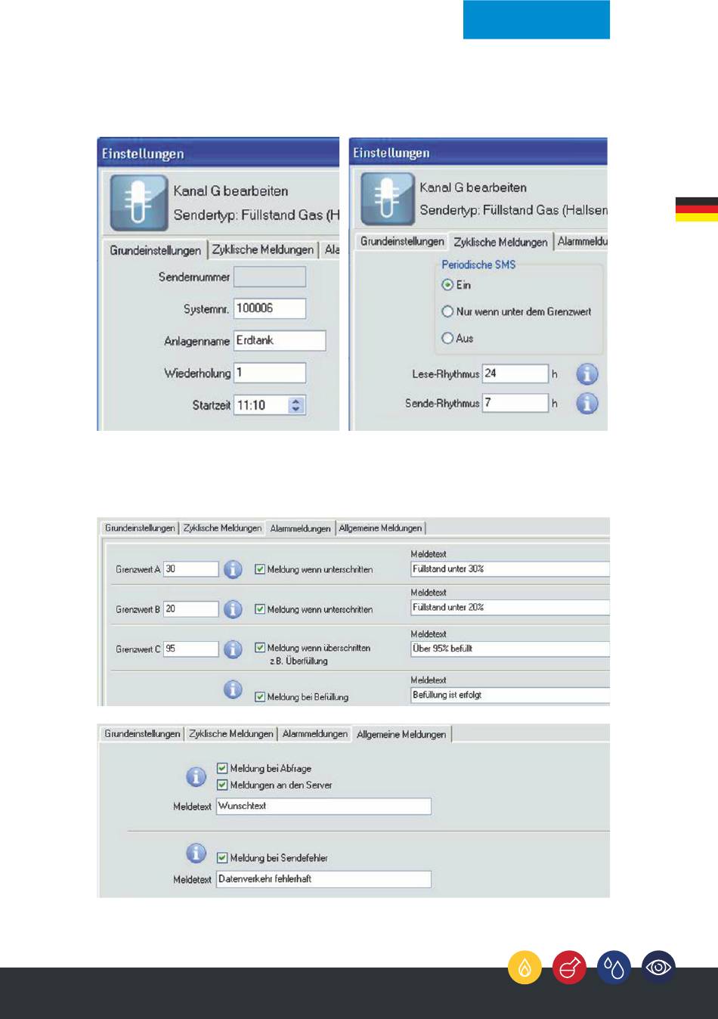This screenshot has width=718, height=1019.
Task: Open info icon next to Grenzwert B
Action: (233, 609)
